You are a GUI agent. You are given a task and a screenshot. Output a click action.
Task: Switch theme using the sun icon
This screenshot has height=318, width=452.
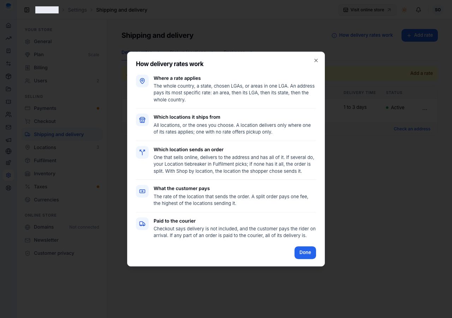tap(404, 10)
